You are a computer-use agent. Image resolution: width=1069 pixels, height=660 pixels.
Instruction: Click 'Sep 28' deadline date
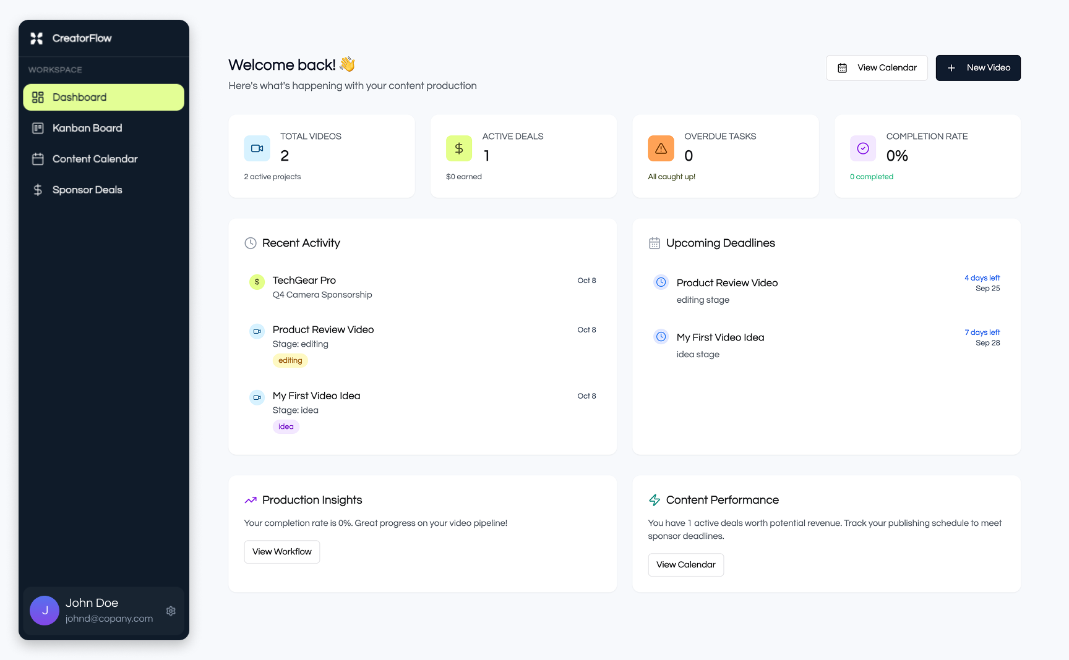pos(988,343)
